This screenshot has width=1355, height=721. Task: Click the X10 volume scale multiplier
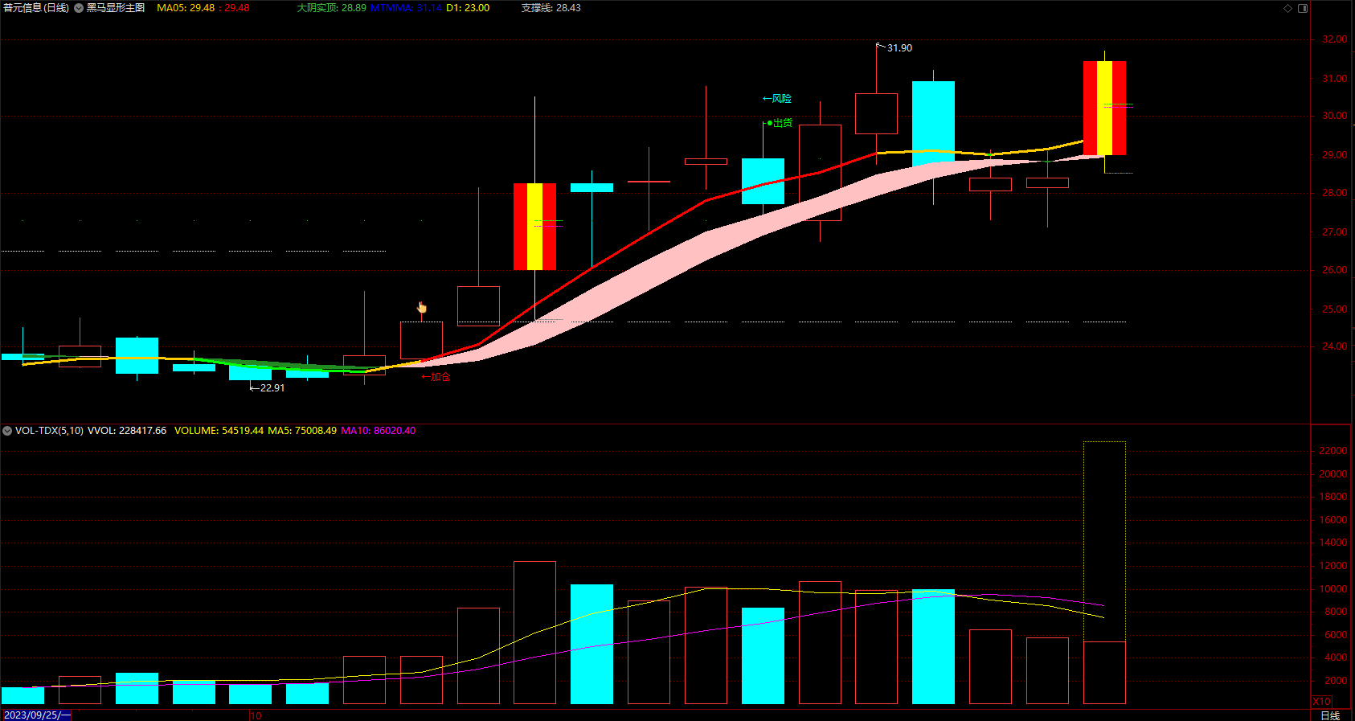[x=1321, y=702]
